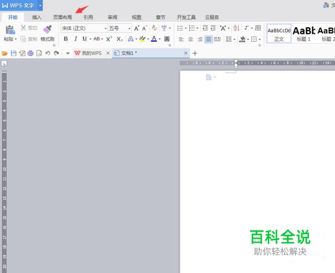Image resolution: width=335 pixels, height=273 pixels.
Task: Click the distributed alignment icon
Action: [x=217, y=39]
